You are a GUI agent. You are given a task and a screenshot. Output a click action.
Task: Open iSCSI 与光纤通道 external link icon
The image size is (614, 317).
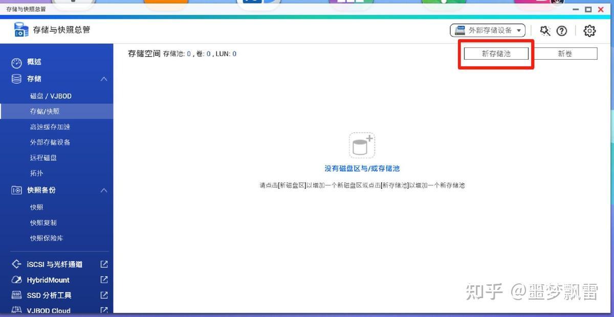[x=104, y=264]
